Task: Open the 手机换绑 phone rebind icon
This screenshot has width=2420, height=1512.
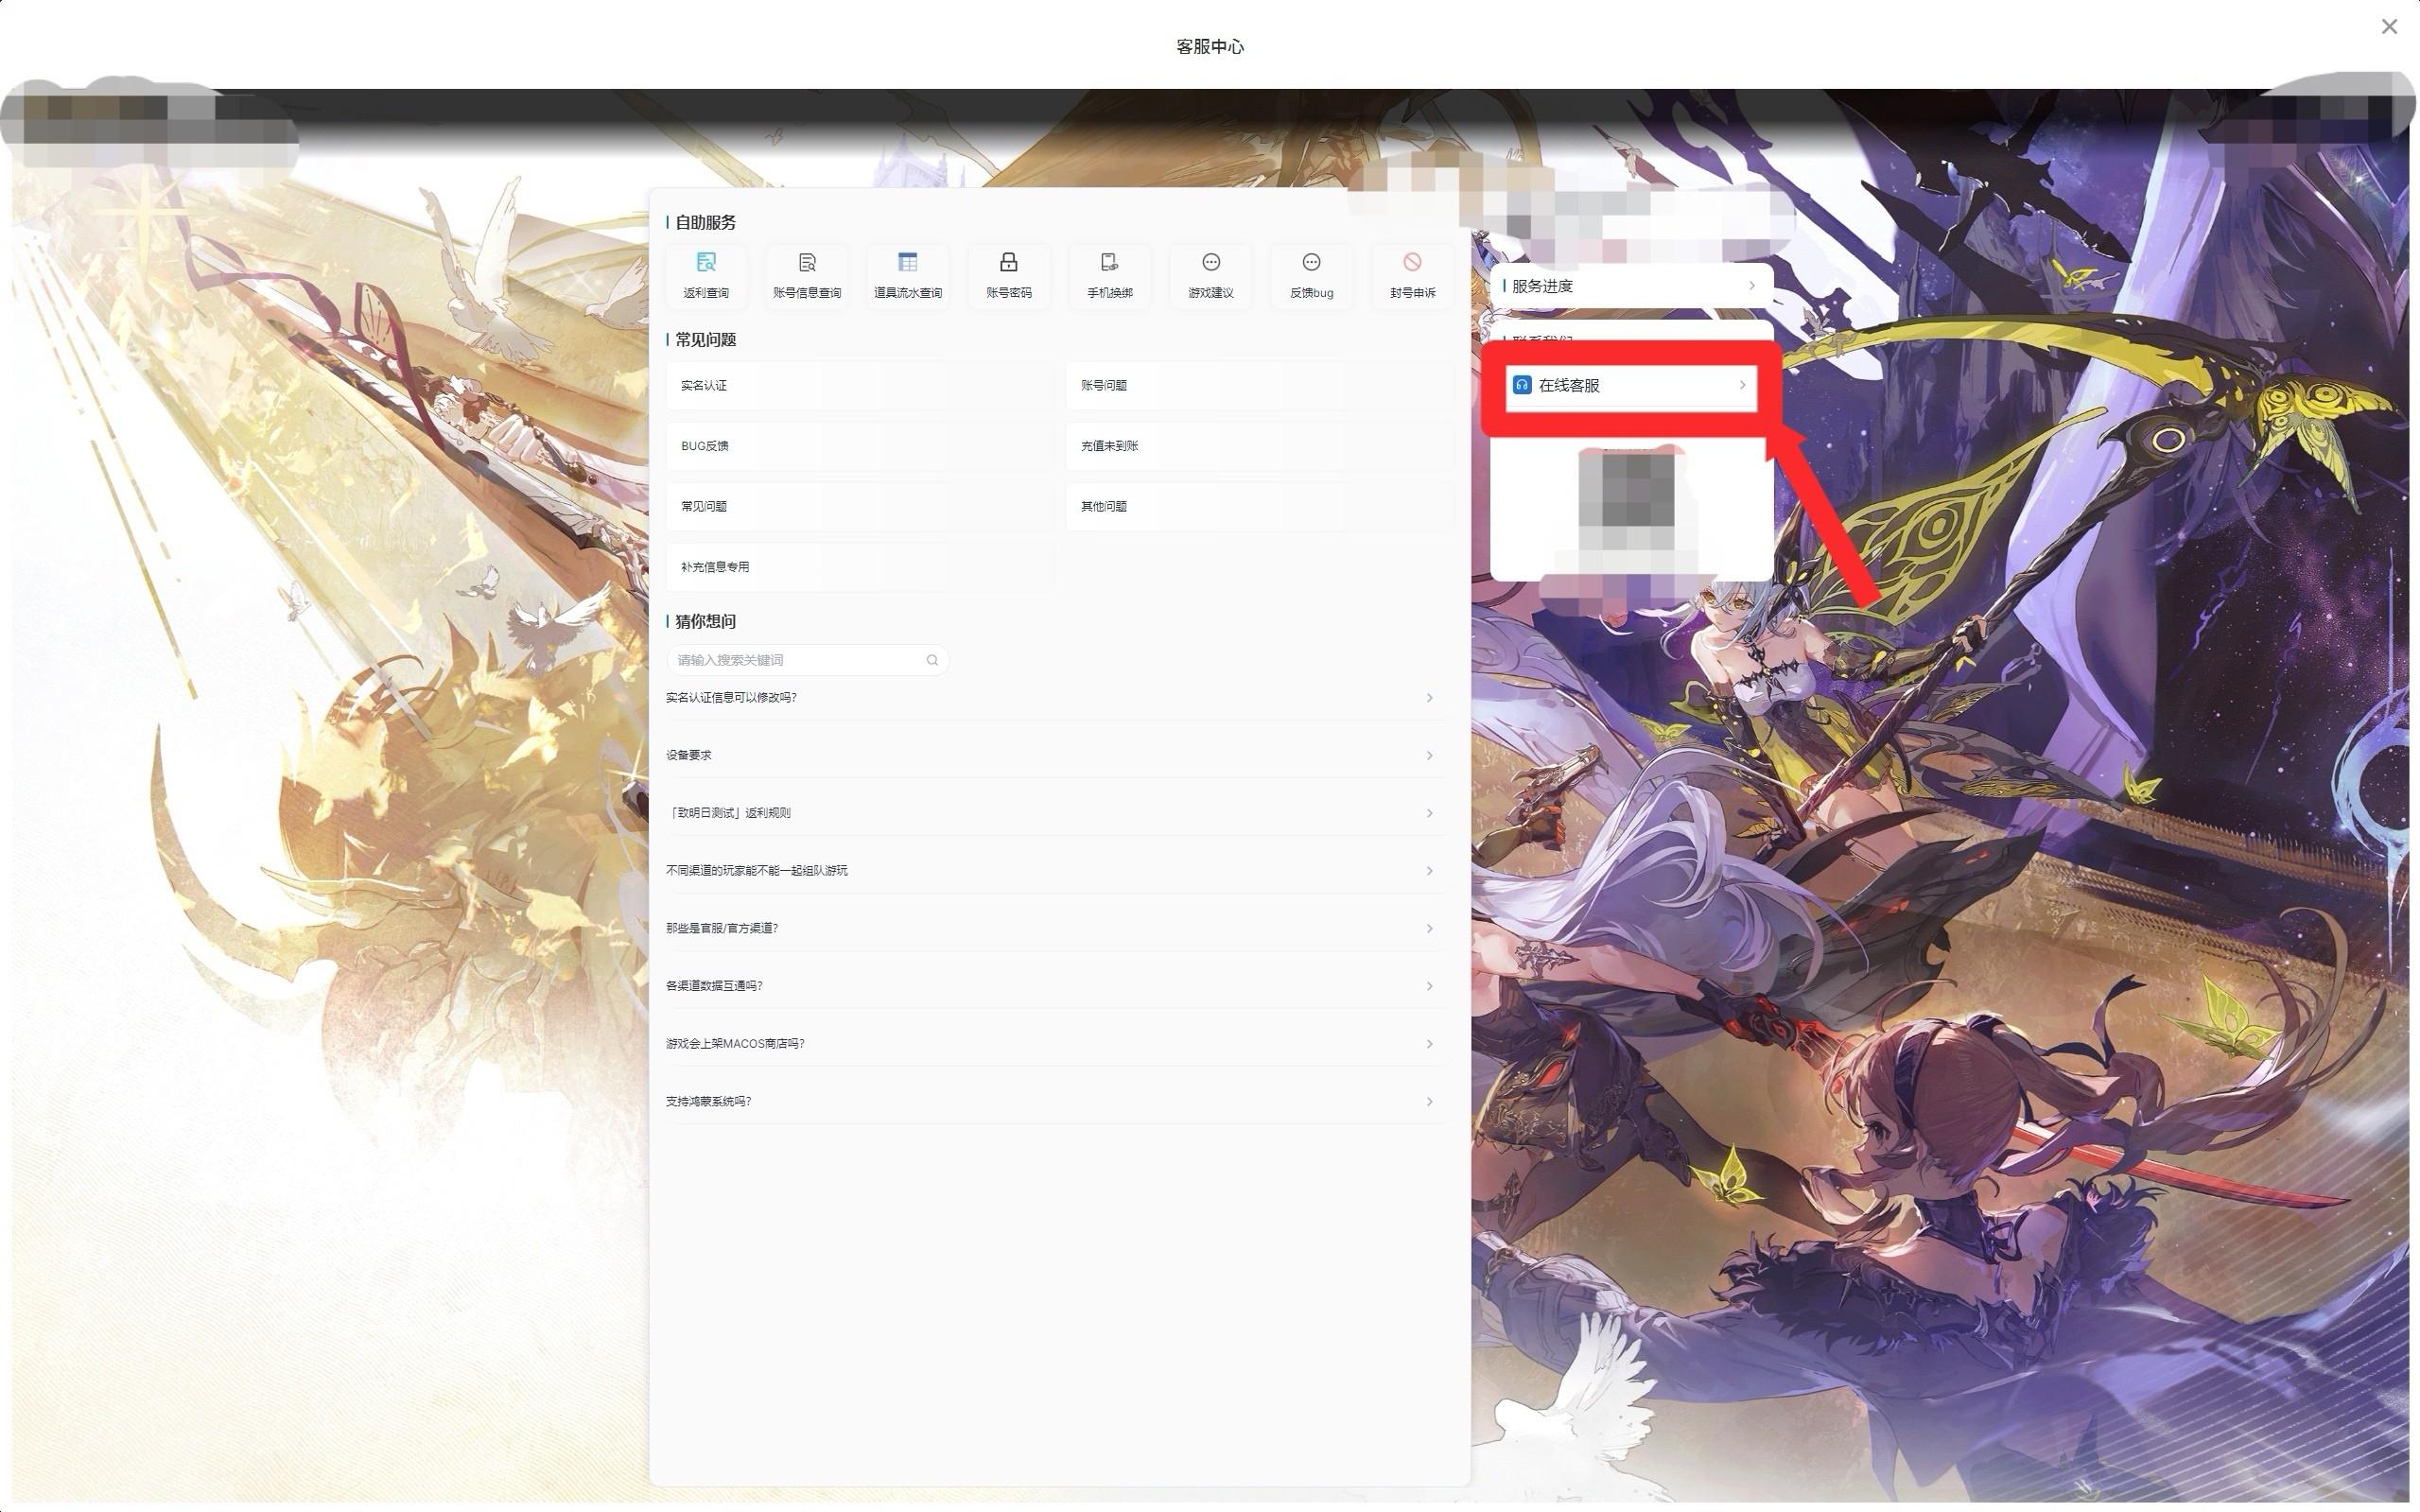Action: 1109,263
